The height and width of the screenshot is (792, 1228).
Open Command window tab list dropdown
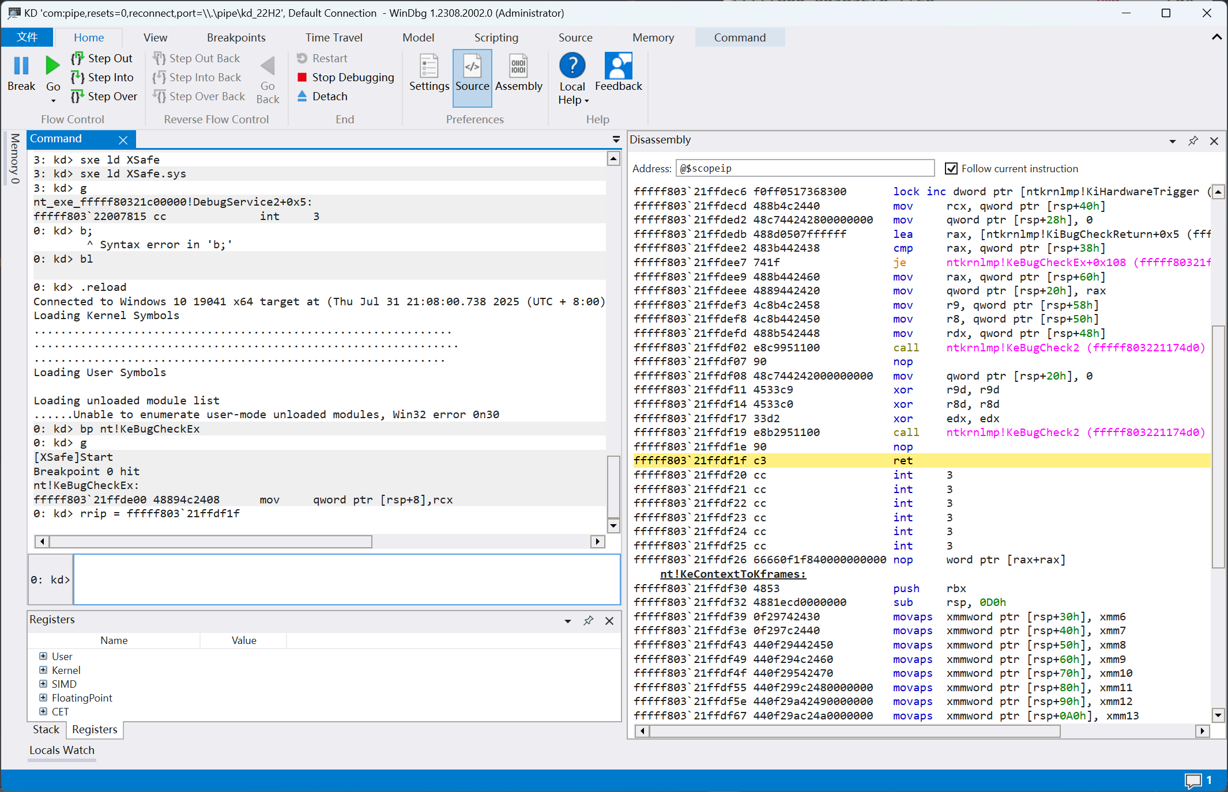coord(616,139)
